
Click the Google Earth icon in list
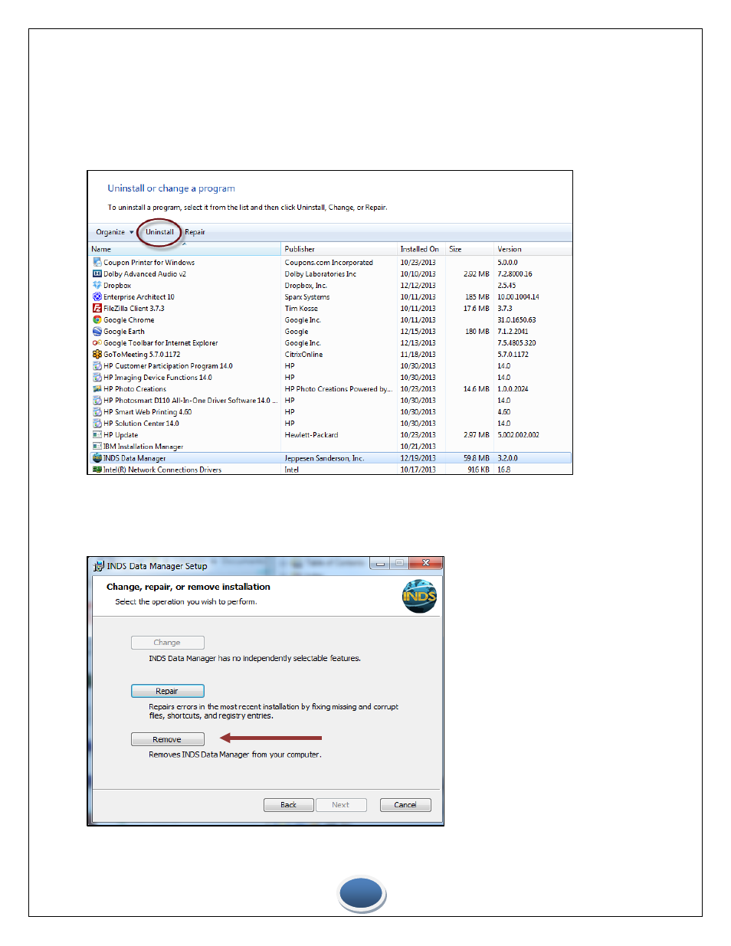pyautogui.click(x=97, y=331)
